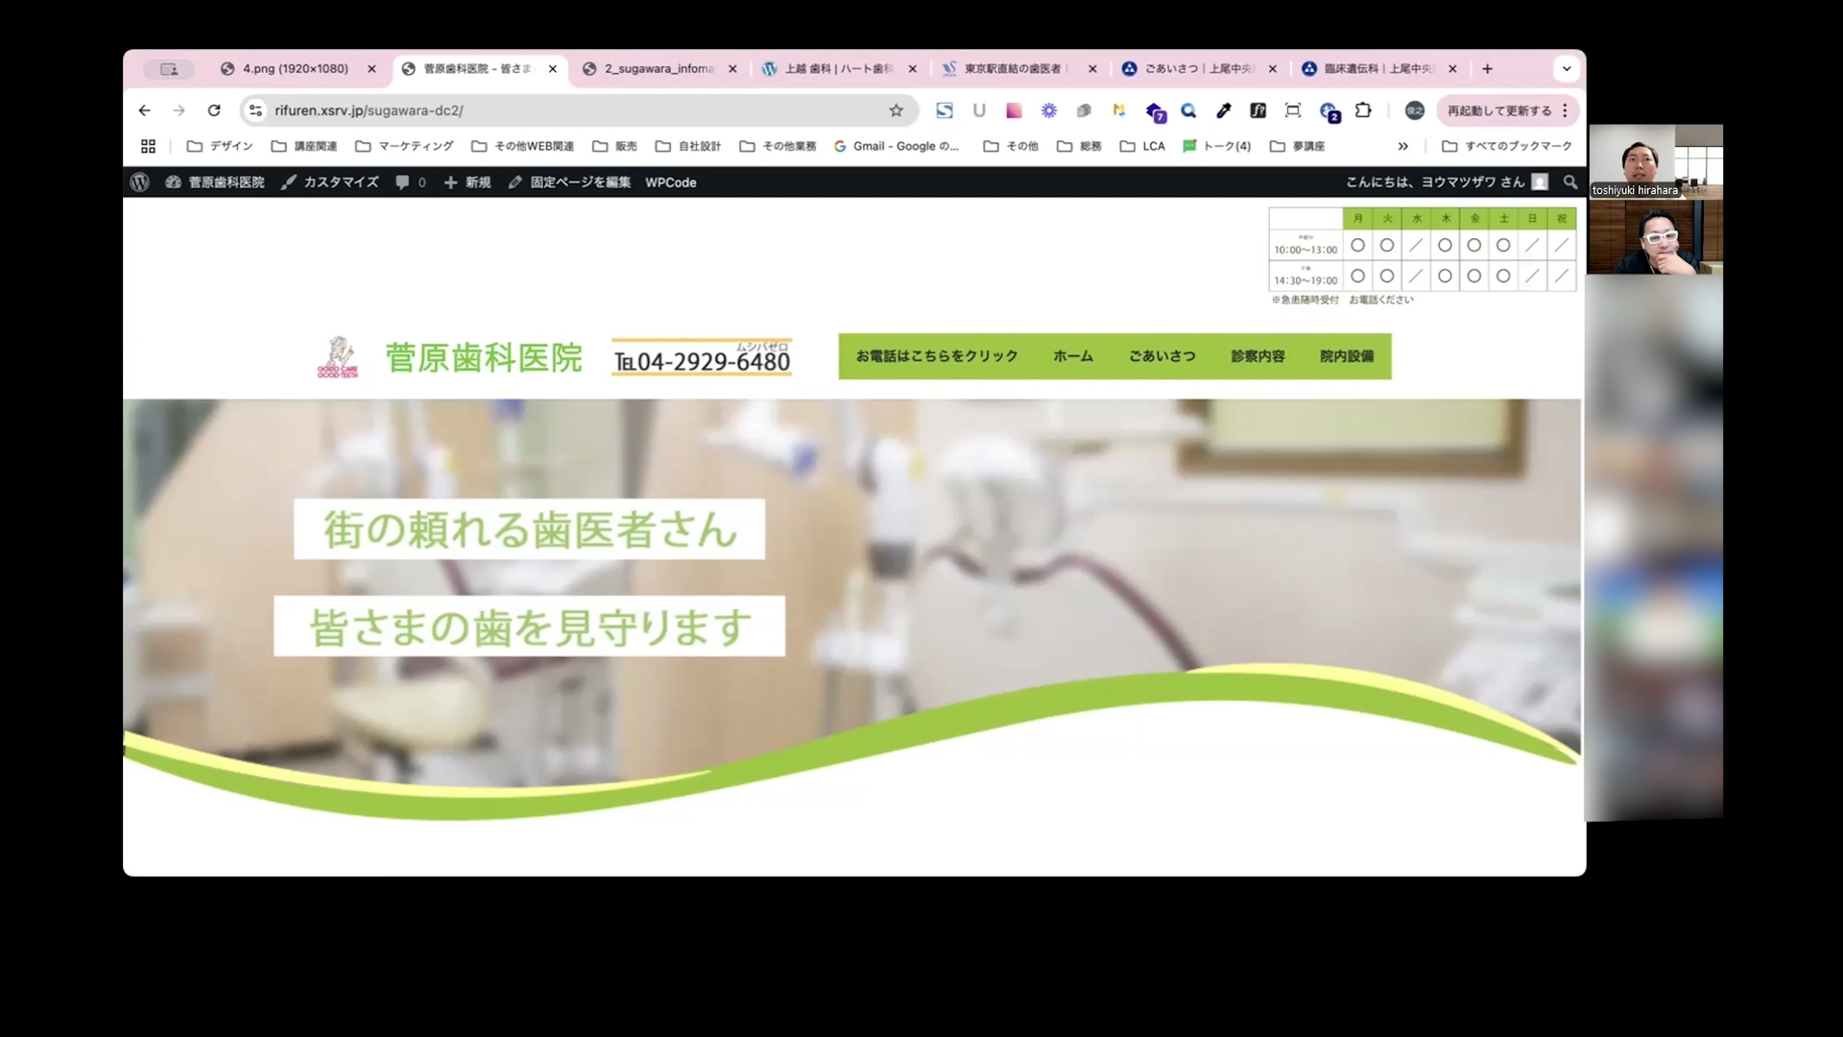Close the 2_sugawara_infoma tab
1843x1037 pixels.
(x=732, y=69)
